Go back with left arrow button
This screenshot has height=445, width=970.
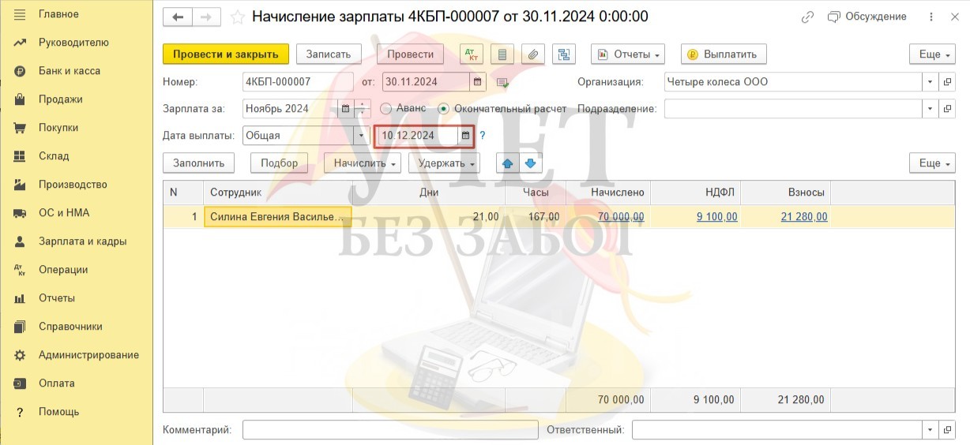pos(178,17)
